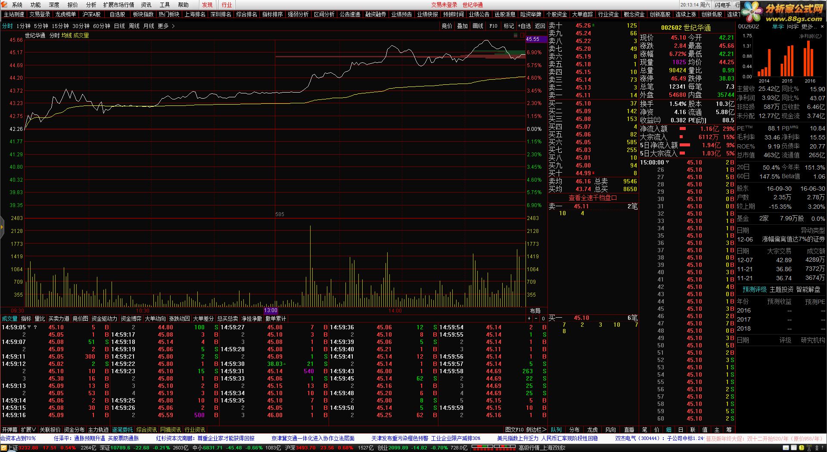Switch chart to 日线 period

pyautogui.click(x=119, y=26)
